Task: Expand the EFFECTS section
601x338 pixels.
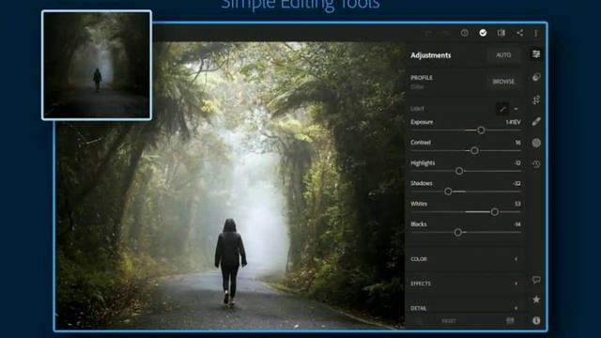Action: pos(466,284)
